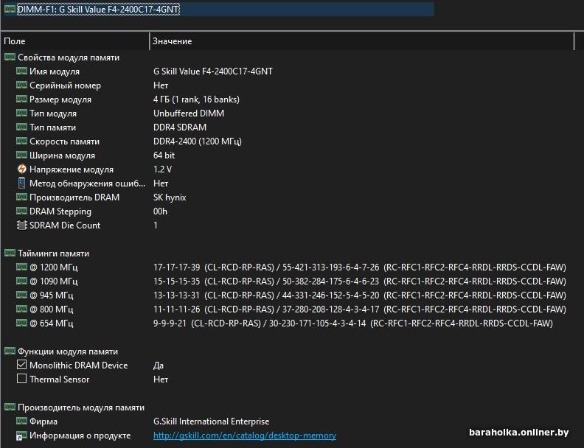The width and height of the screenshot is (584, 448).
Task: Select the Серийный номер row label
Action: point(65,85)
